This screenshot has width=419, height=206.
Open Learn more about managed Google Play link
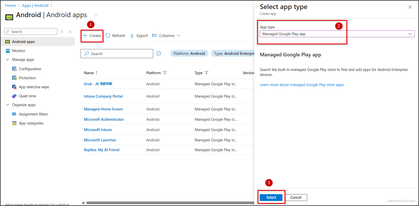(302, 85)
